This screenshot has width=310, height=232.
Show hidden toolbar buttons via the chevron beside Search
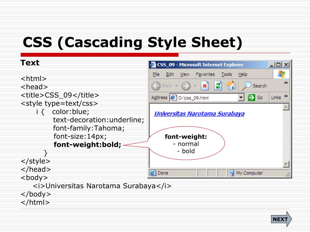[x=286, y=83]
